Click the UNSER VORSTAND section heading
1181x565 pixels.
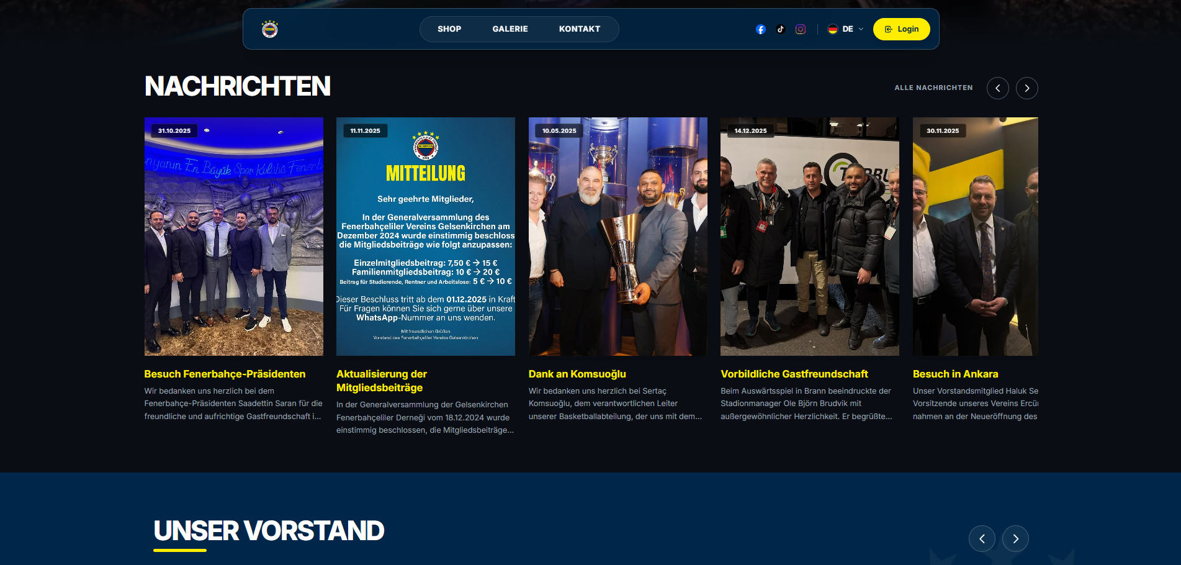pos(269,531)
